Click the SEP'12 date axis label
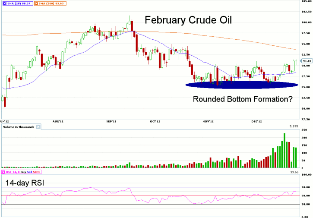 [112, 121]
